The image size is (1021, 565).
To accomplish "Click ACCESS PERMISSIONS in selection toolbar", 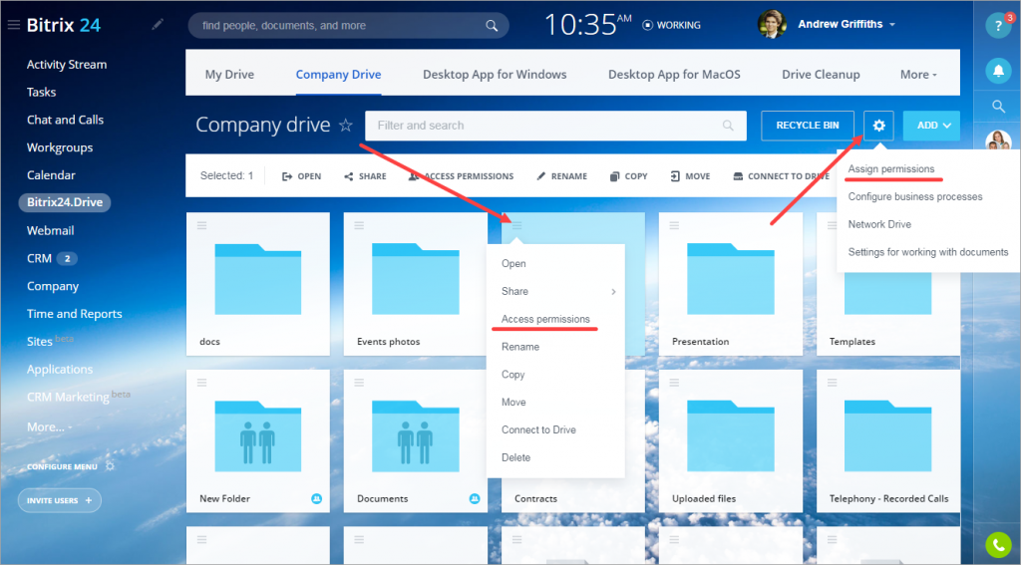I will pyautogui.click(x=461, y=176).
